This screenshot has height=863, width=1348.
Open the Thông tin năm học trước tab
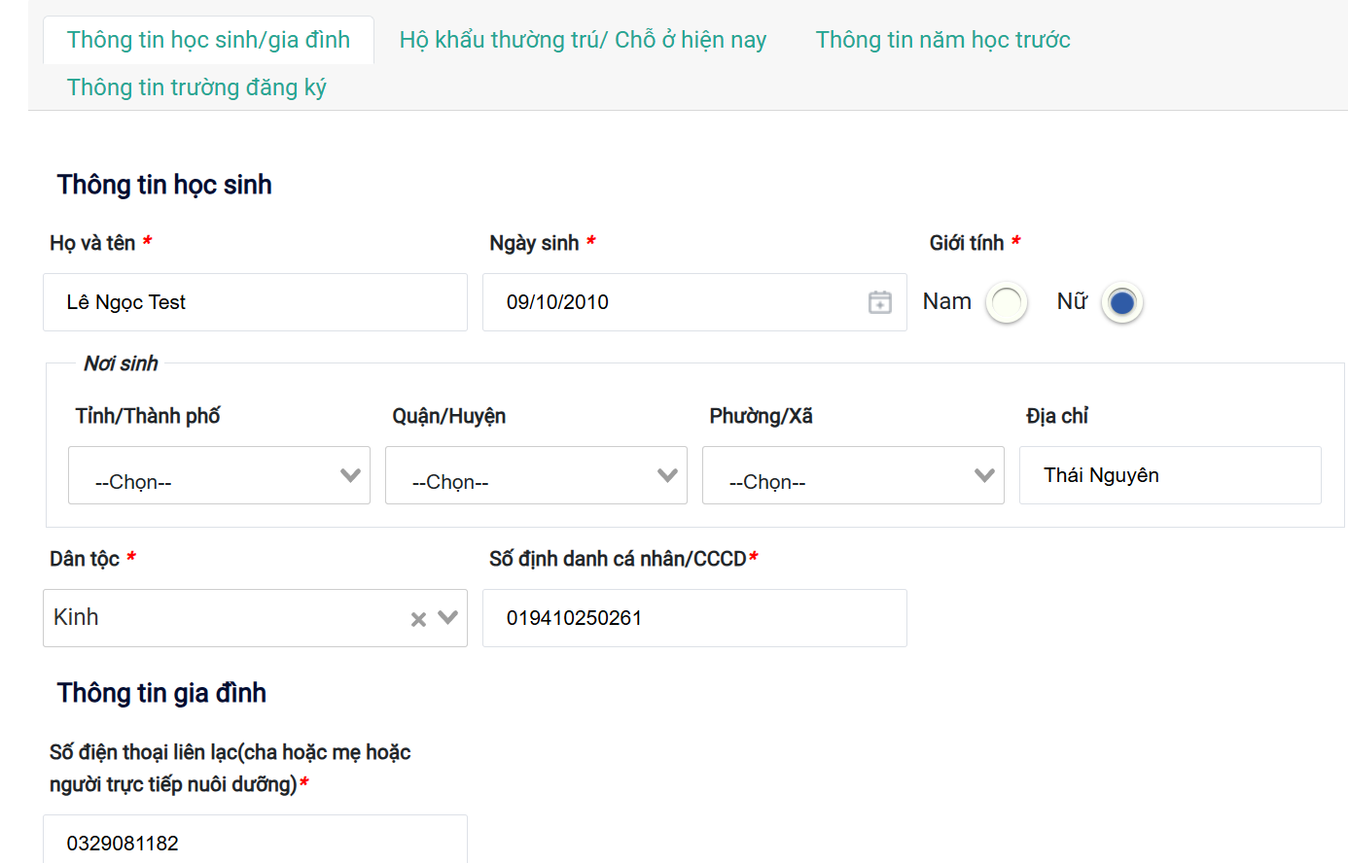(x=942, y=40)
